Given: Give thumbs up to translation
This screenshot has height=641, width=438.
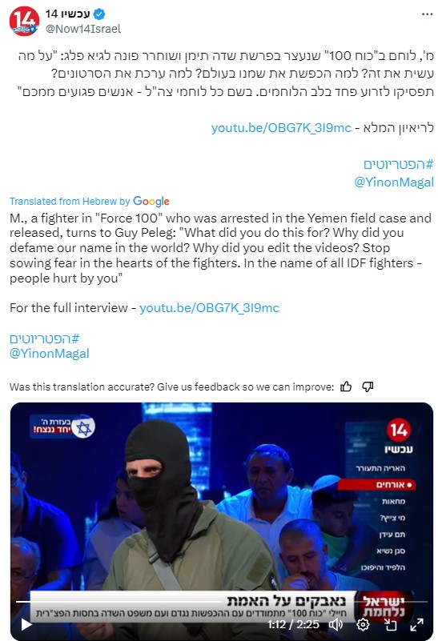Looking at the screenshot, I should point(346,387).
